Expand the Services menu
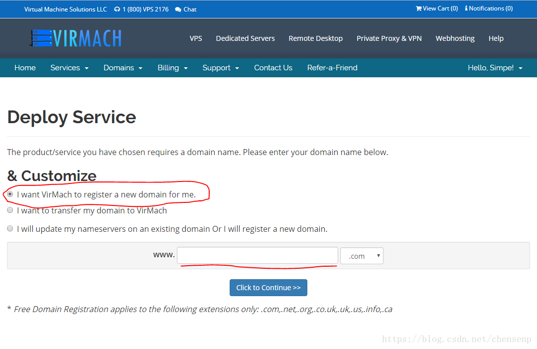Image resolution: width=537 pixels, height=349 pixels. click(70, 68)
